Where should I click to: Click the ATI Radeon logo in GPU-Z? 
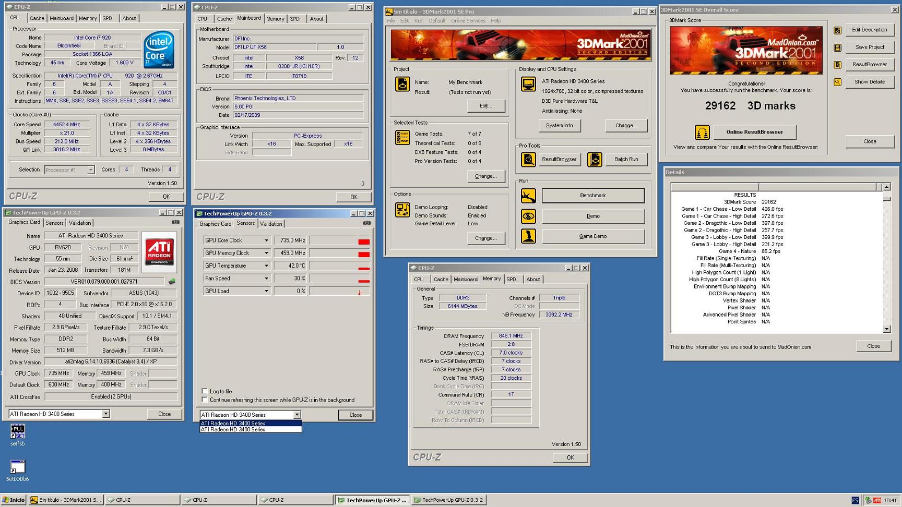click(159, 252)
